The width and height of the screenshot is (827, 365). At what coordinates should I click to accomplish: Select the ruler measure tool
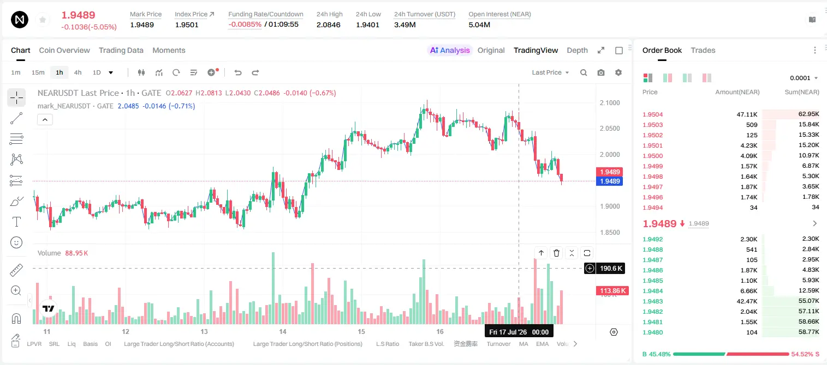point(16,270)
